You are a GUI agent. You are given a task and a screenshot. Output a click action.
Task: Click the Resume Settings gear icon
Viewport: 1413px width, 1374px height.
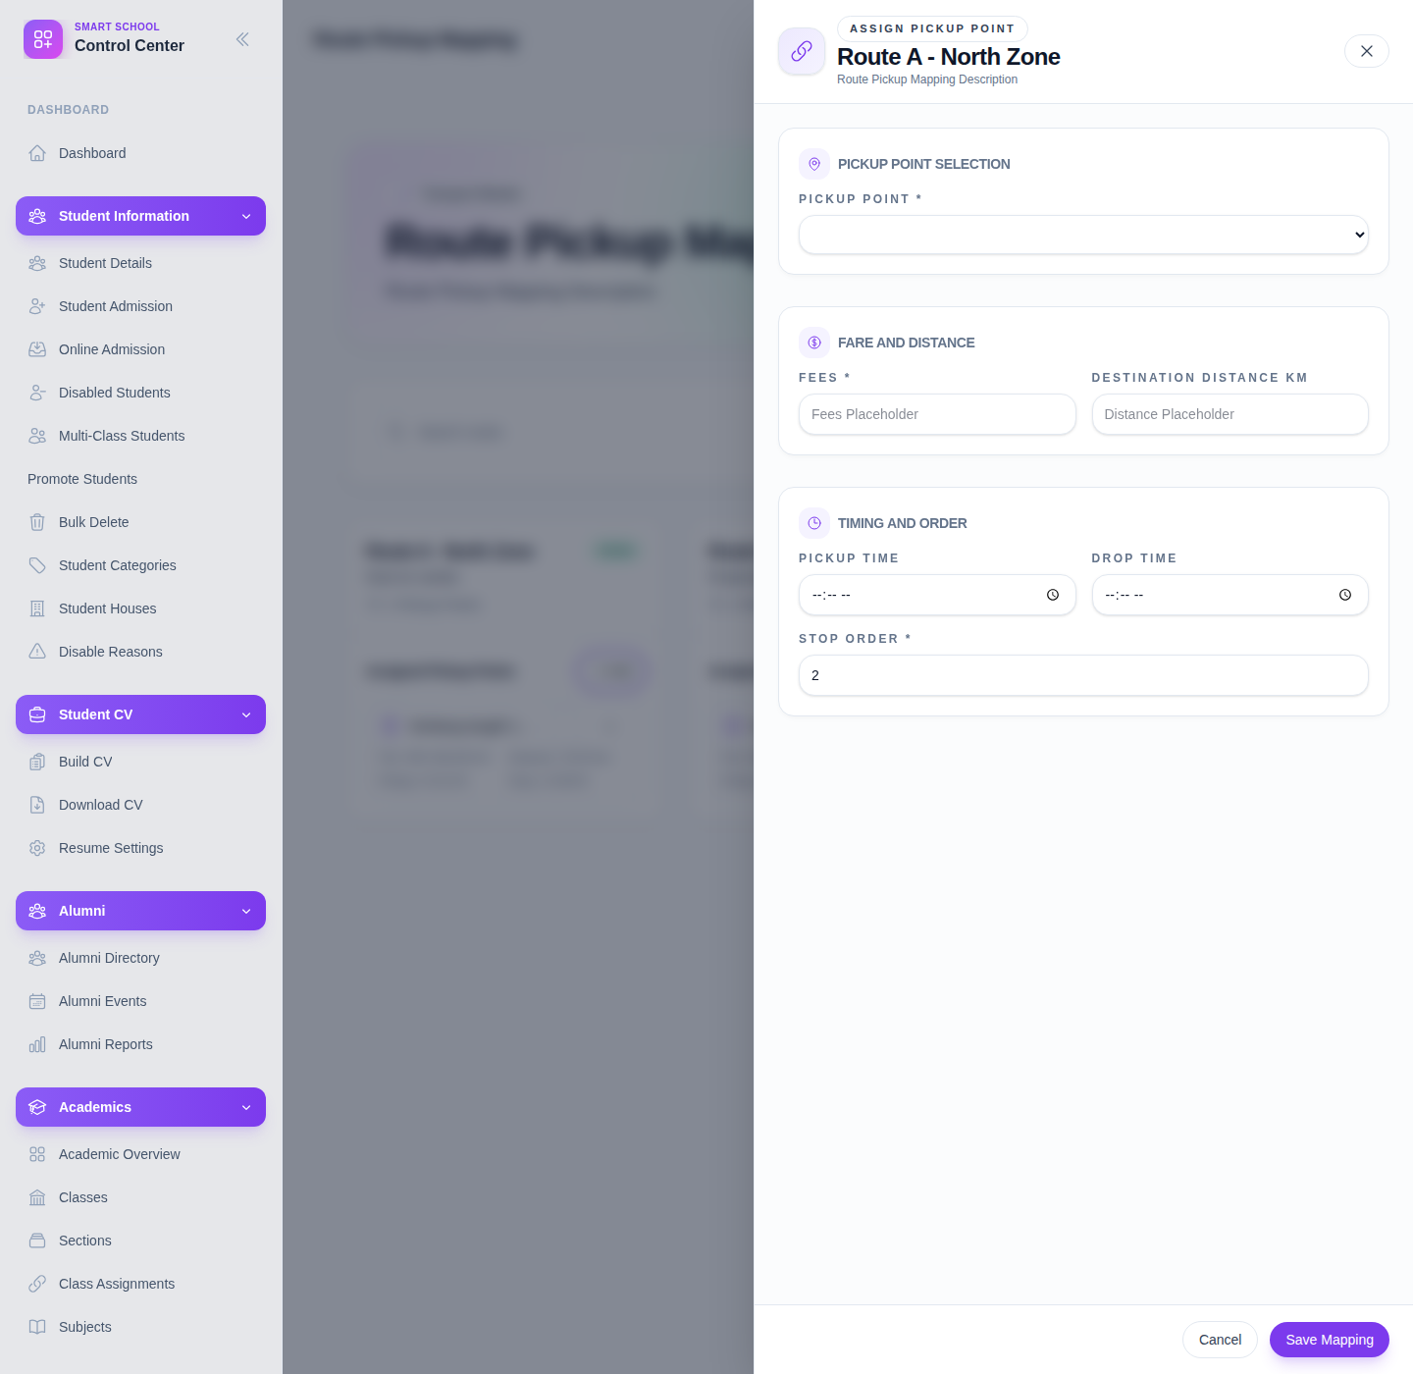pyautogui.click(x=37, y=848)
